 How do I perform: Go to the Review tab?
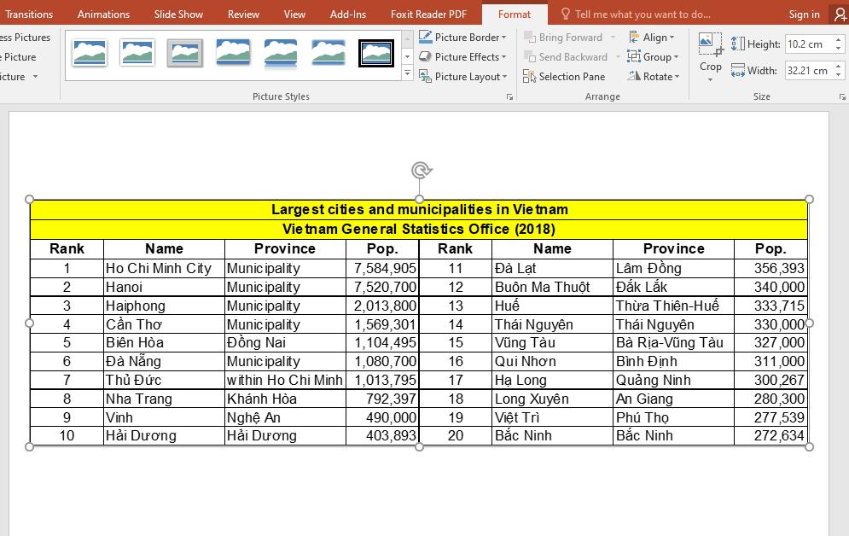tap(243, 14)
